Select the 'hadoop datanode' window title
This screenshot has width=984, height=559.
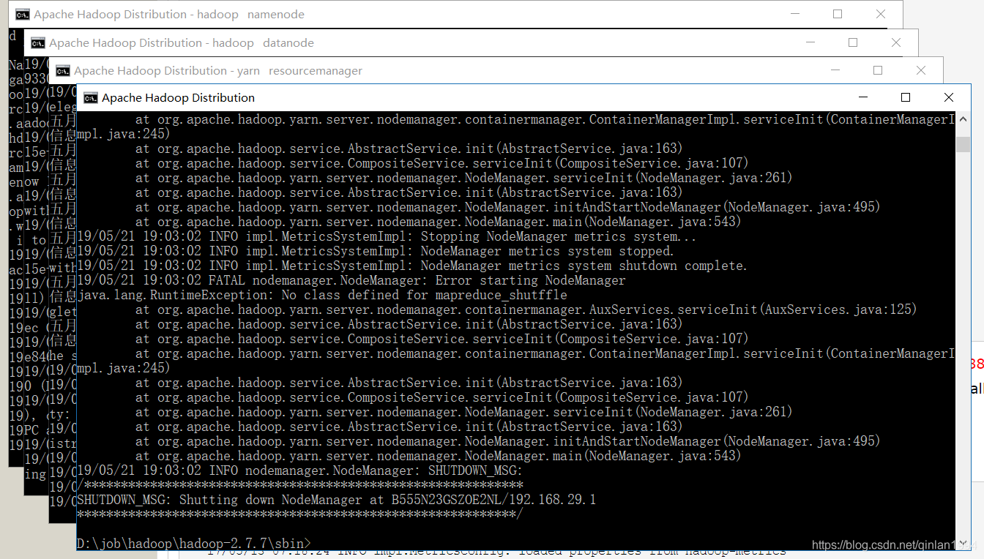(182, 43)
